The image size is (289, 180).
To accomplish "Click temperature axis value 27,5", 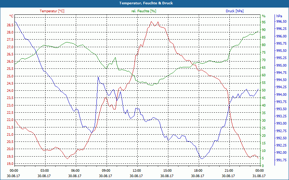I will click(10, 40).
